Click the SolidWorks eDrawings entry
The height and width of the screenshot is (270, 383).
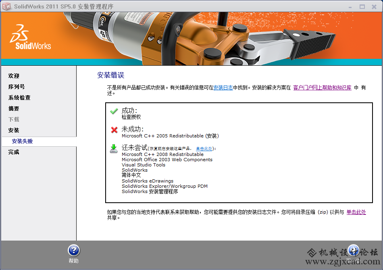pos(148,181)
